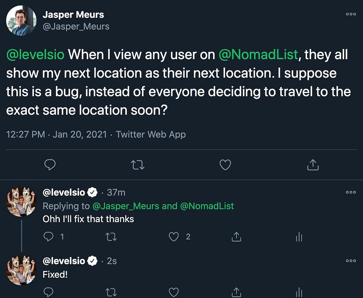Open @NomadList mention in main tweet
Image resolution: width=363 pixels, height=298 pixels.
pyautogui.click(x=258, y=54)
